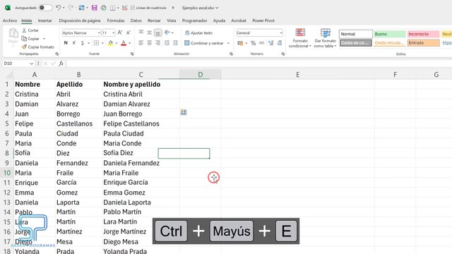Click the purple Save icon
Image resolution: width=452 pixels, height=254 pixels.
pyautogui.click(x=94, y=8)
